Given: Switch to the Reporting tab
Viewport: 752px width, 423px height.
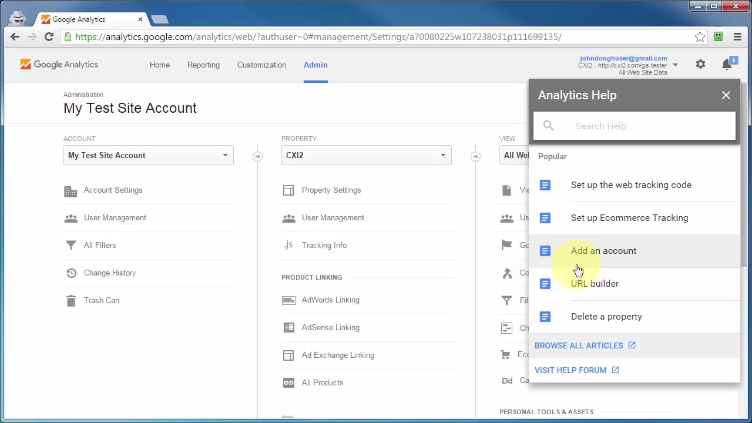Looking at the screenshot, I should tap(203, 65).
